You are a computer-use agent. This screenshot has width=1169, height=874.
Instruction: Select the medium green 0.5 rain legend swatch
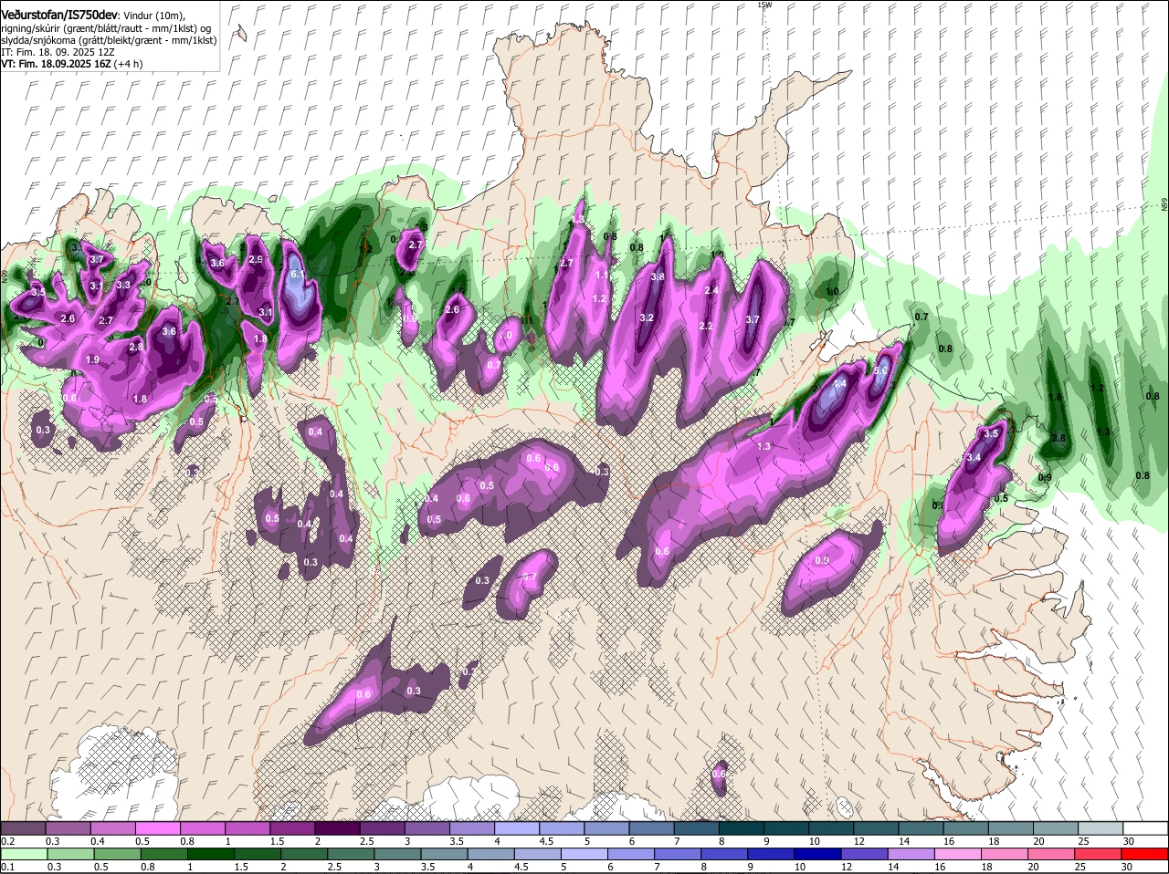[x=118, y=854]
